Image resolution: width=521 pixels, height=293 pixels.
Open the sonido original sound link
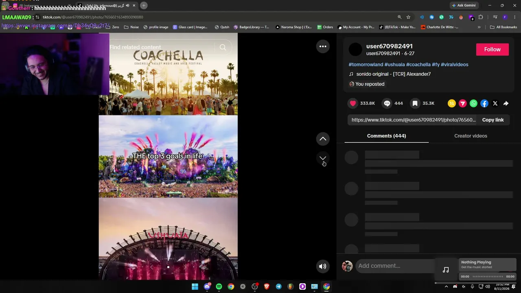[393, 74]
